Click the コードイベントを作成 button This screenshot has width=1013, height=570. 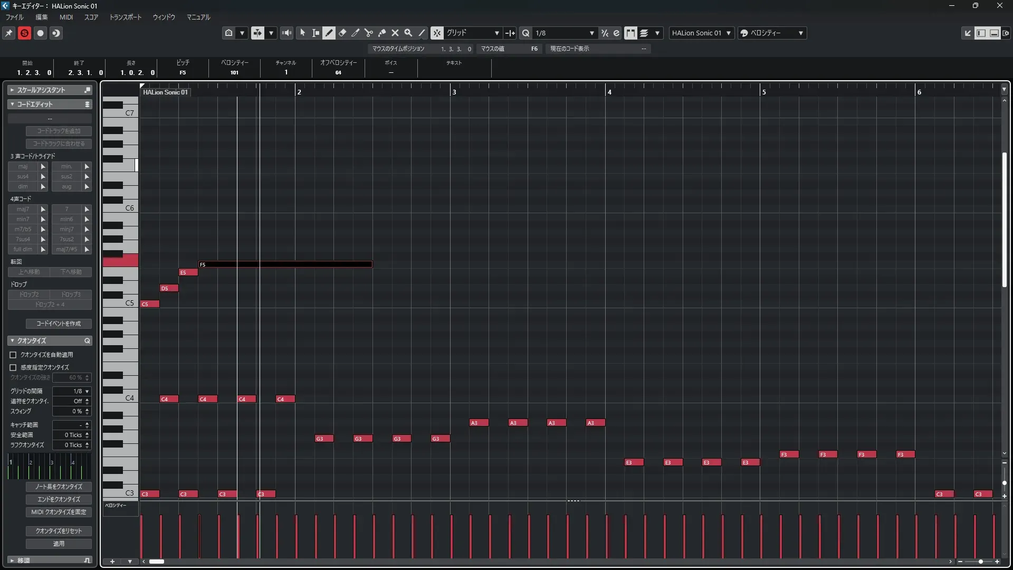[59, 324]
